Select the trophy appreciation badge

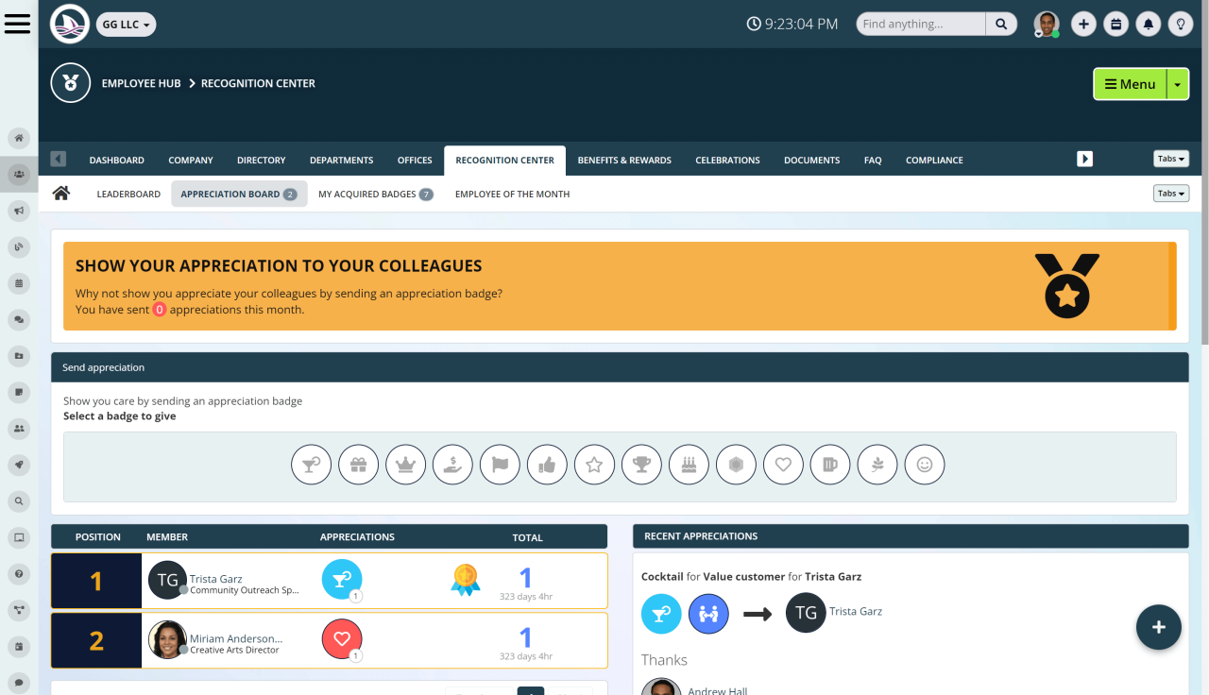641,464
